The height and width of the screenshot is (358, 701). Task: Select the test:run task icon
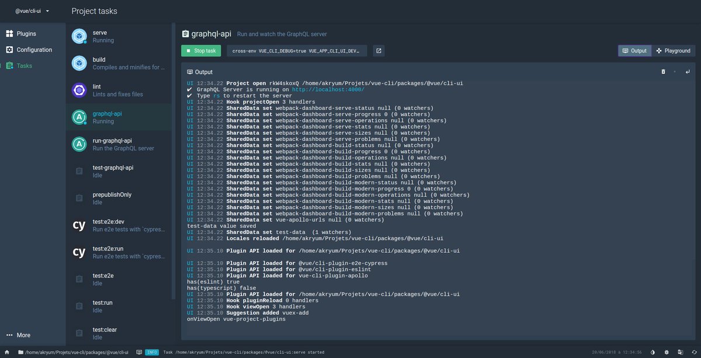pos(79,306)
